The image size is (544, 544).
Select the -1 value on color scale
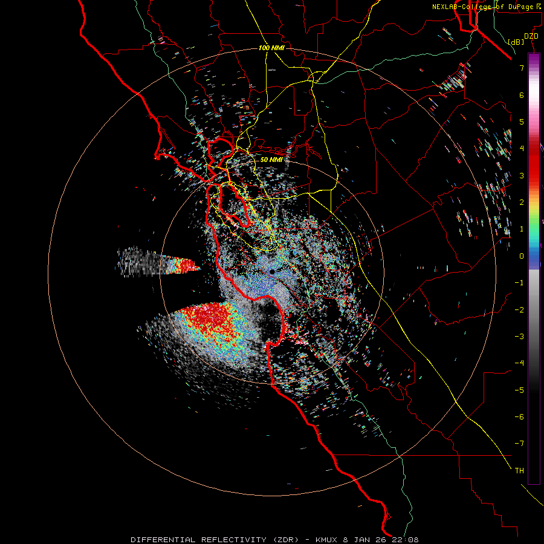(519, 283)
